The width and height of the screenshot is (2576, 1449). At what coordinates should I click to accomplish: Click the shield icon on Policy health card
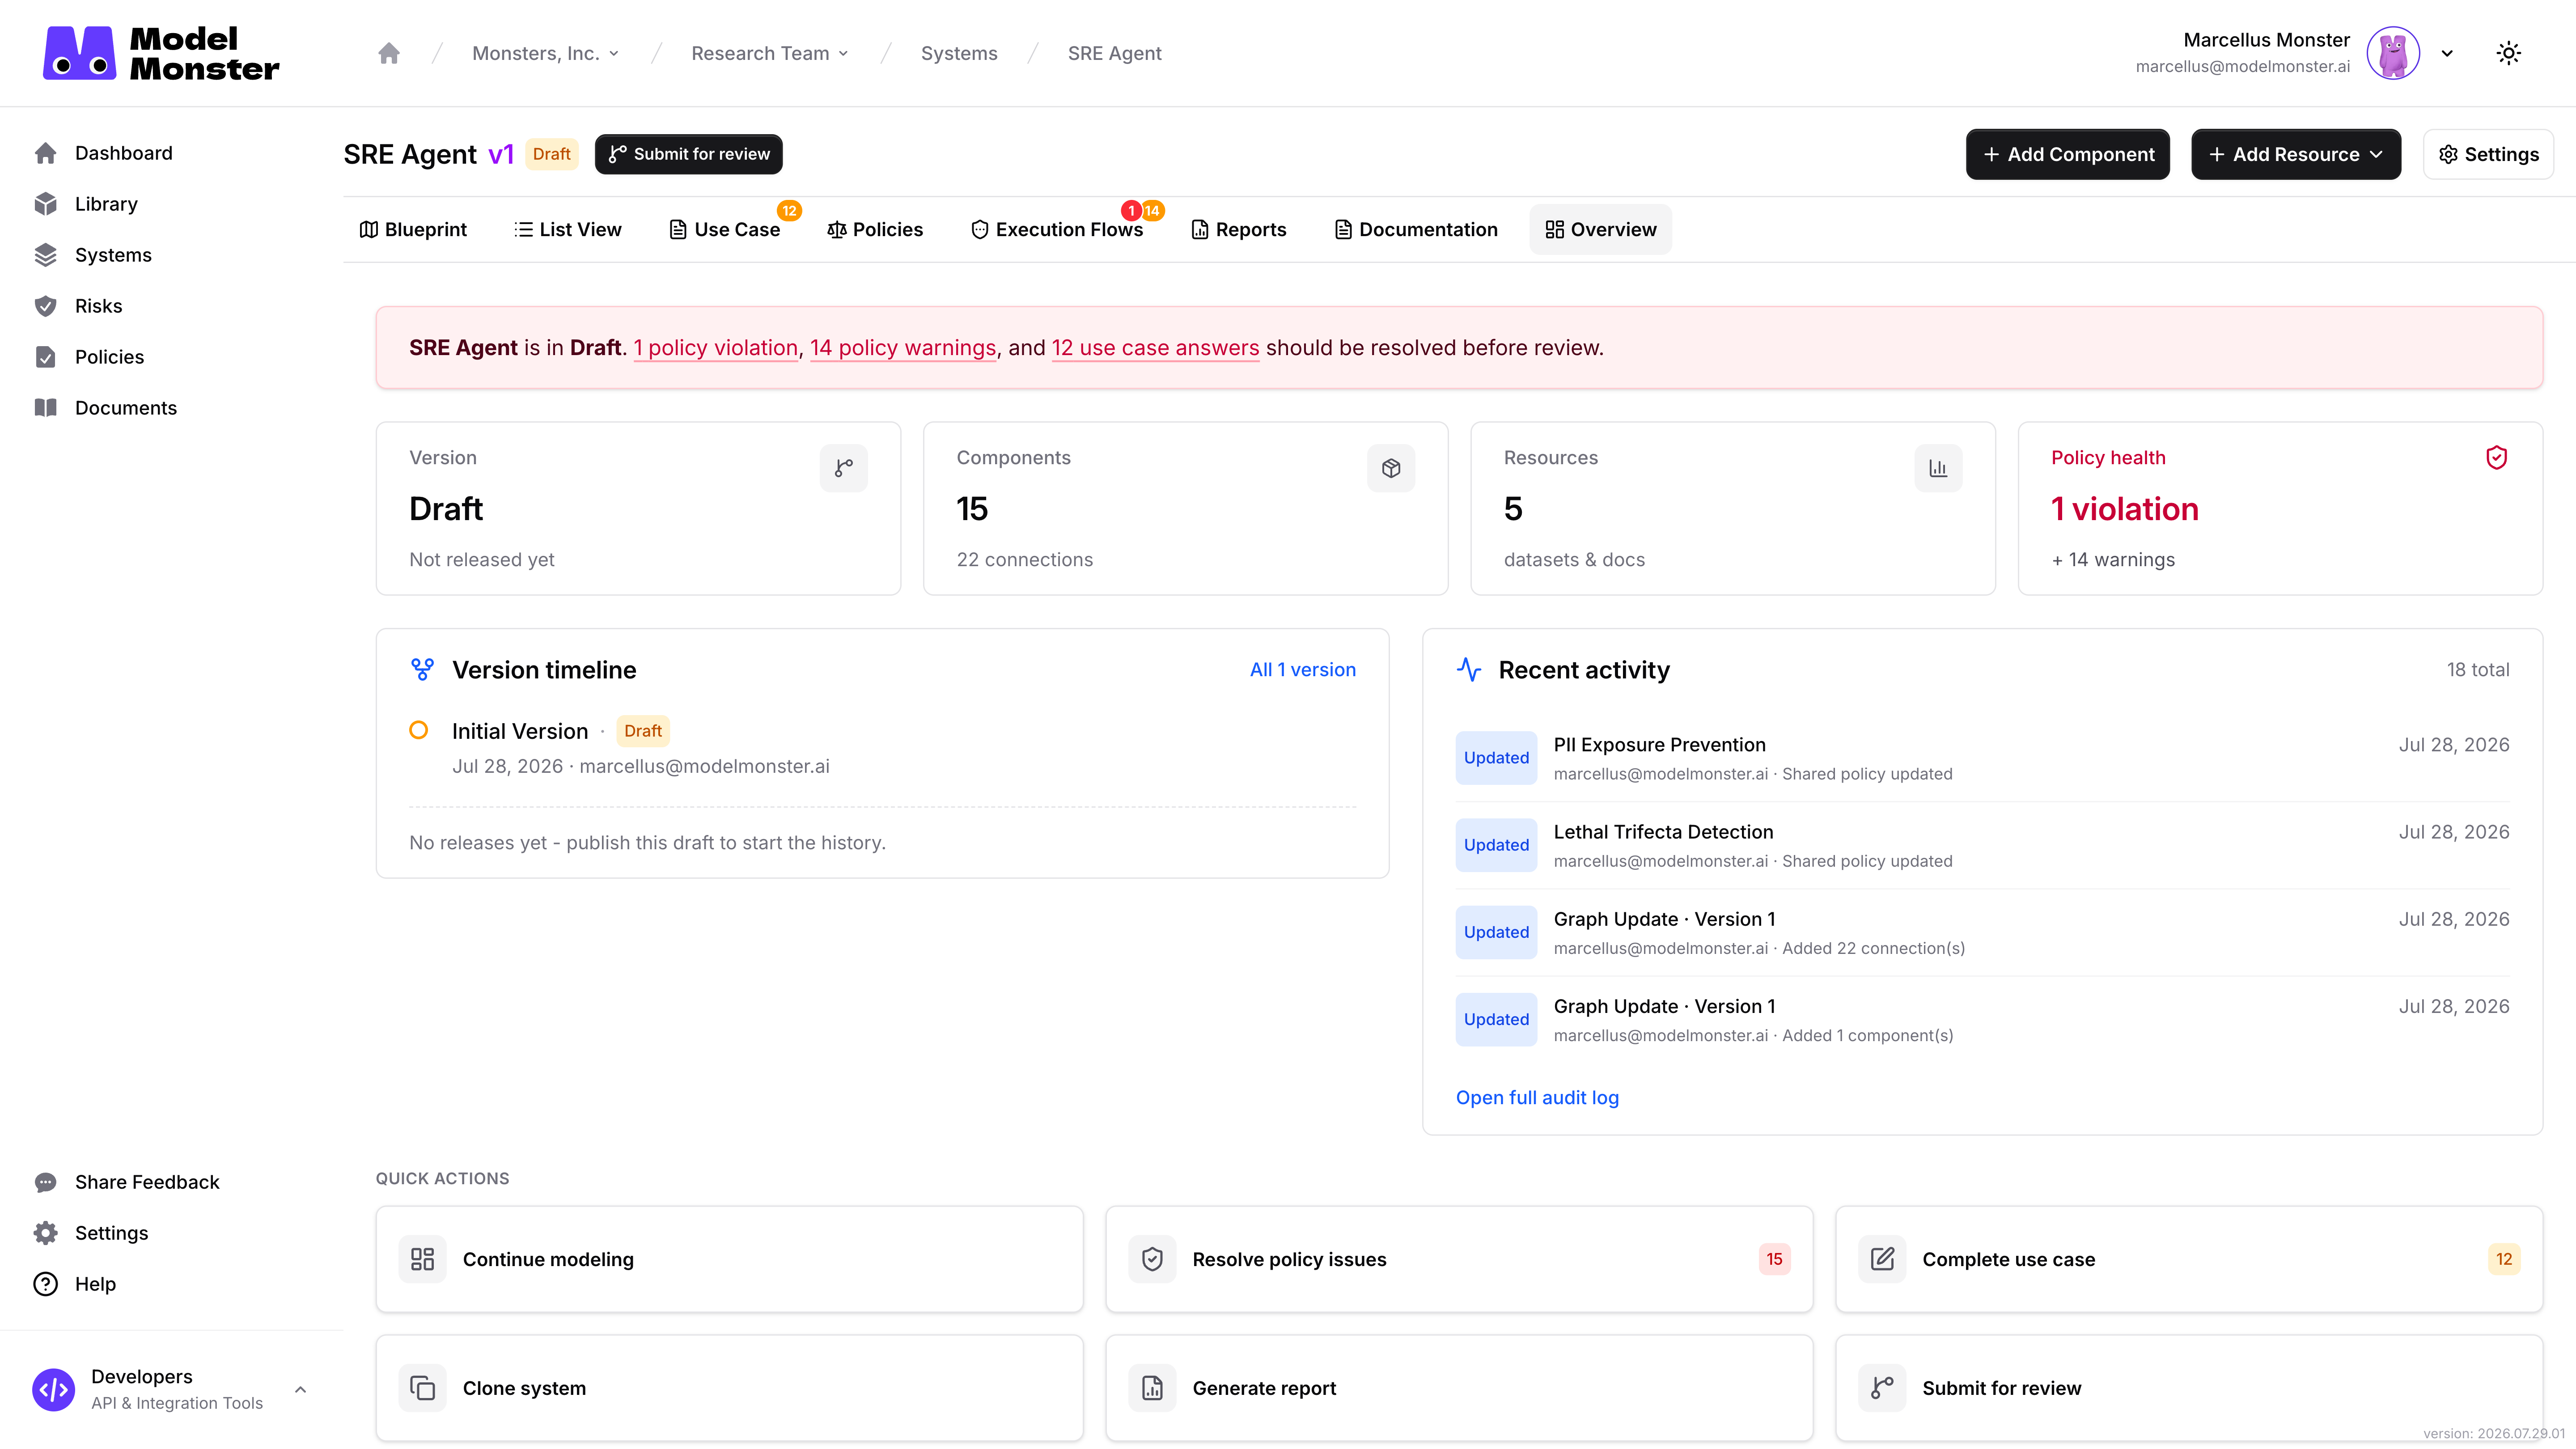2496,458
